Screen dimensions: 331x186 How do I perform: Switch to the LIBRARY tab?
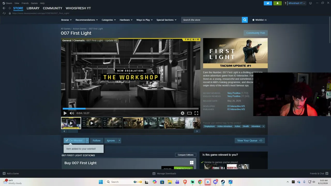pyautogui.click(x=33, y=8)
